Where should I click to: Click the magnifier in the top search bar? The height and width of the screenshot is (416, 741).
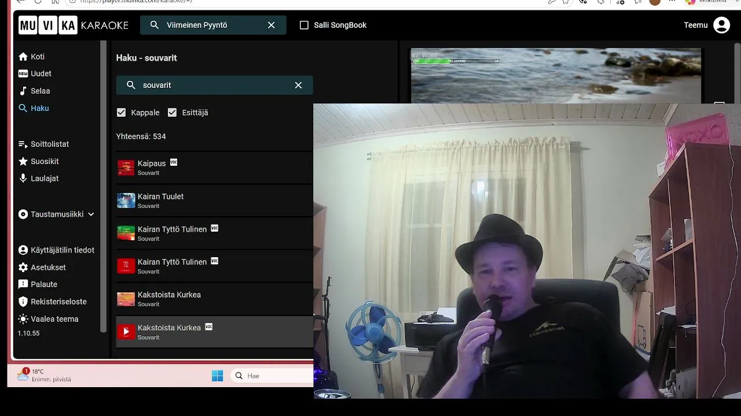pyautogui.click(x=155, y=25)
